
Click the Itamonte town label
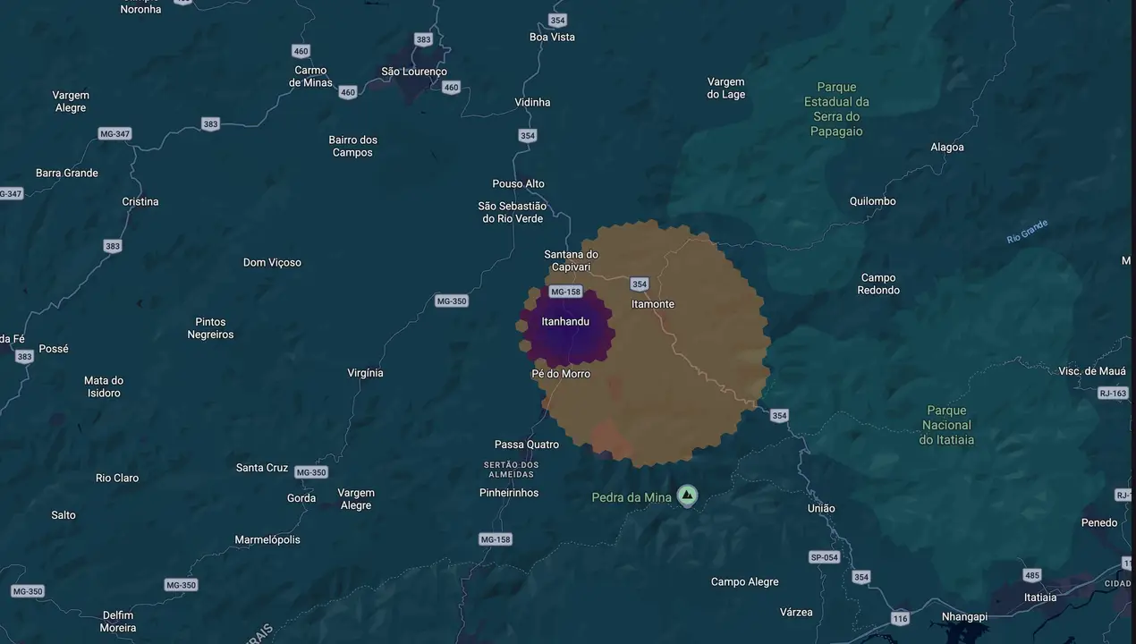tap(653, 304)
